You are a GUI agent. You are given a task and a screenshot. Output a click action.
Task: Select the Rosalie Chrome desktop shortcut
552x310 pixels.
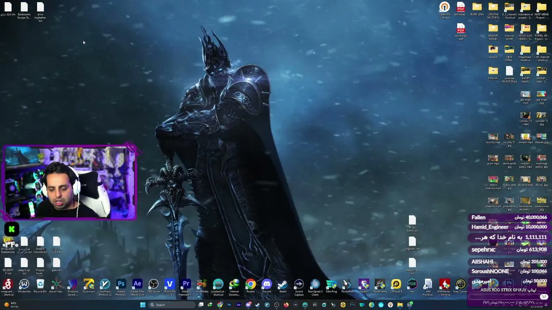251,286
